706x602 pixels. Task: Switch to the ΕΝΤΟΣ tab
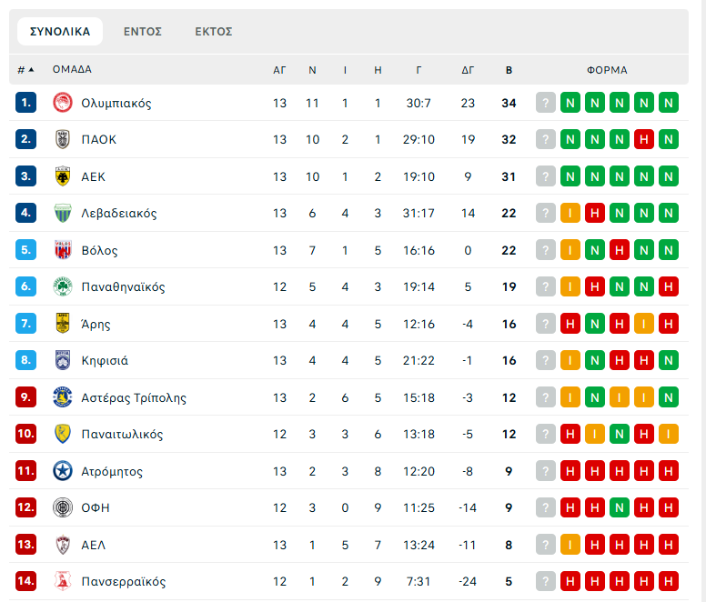143,31
